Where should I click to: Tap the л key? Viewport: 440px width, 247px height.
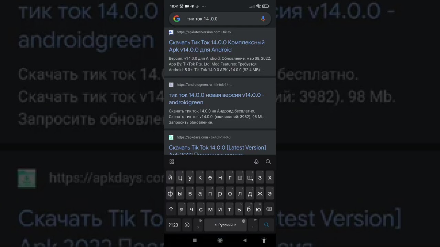[x=240, y=193]
